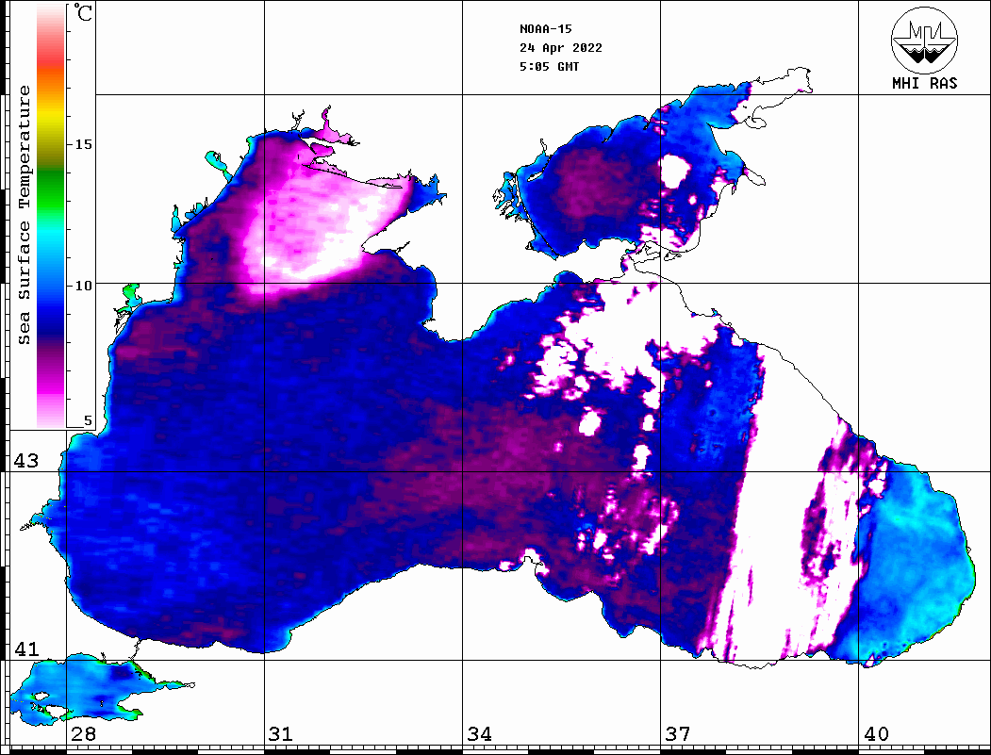Viewport: 991px width, 755px height.
Task: Click the 'Sea Surface Temperature' vertical label
Action: pyautogui.click(x=24, y=216)
